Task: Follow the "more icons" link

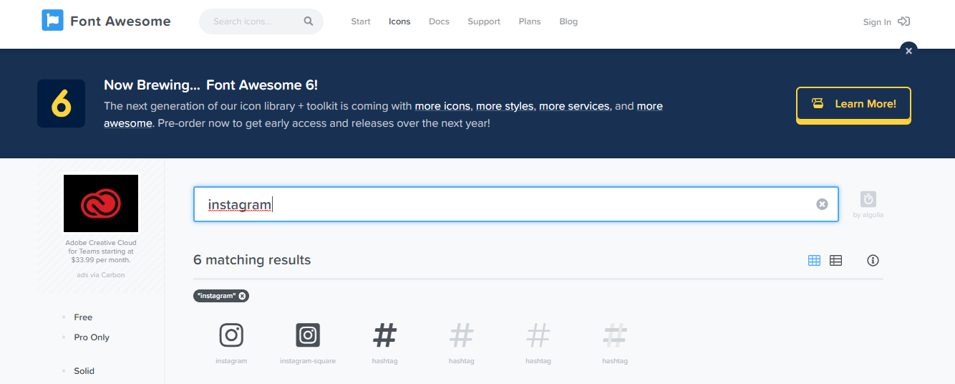Action: 442,106
